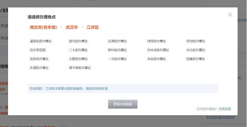Choose 球场街办事处
Viewport: 247px width, 127px height.
point(157,41)
